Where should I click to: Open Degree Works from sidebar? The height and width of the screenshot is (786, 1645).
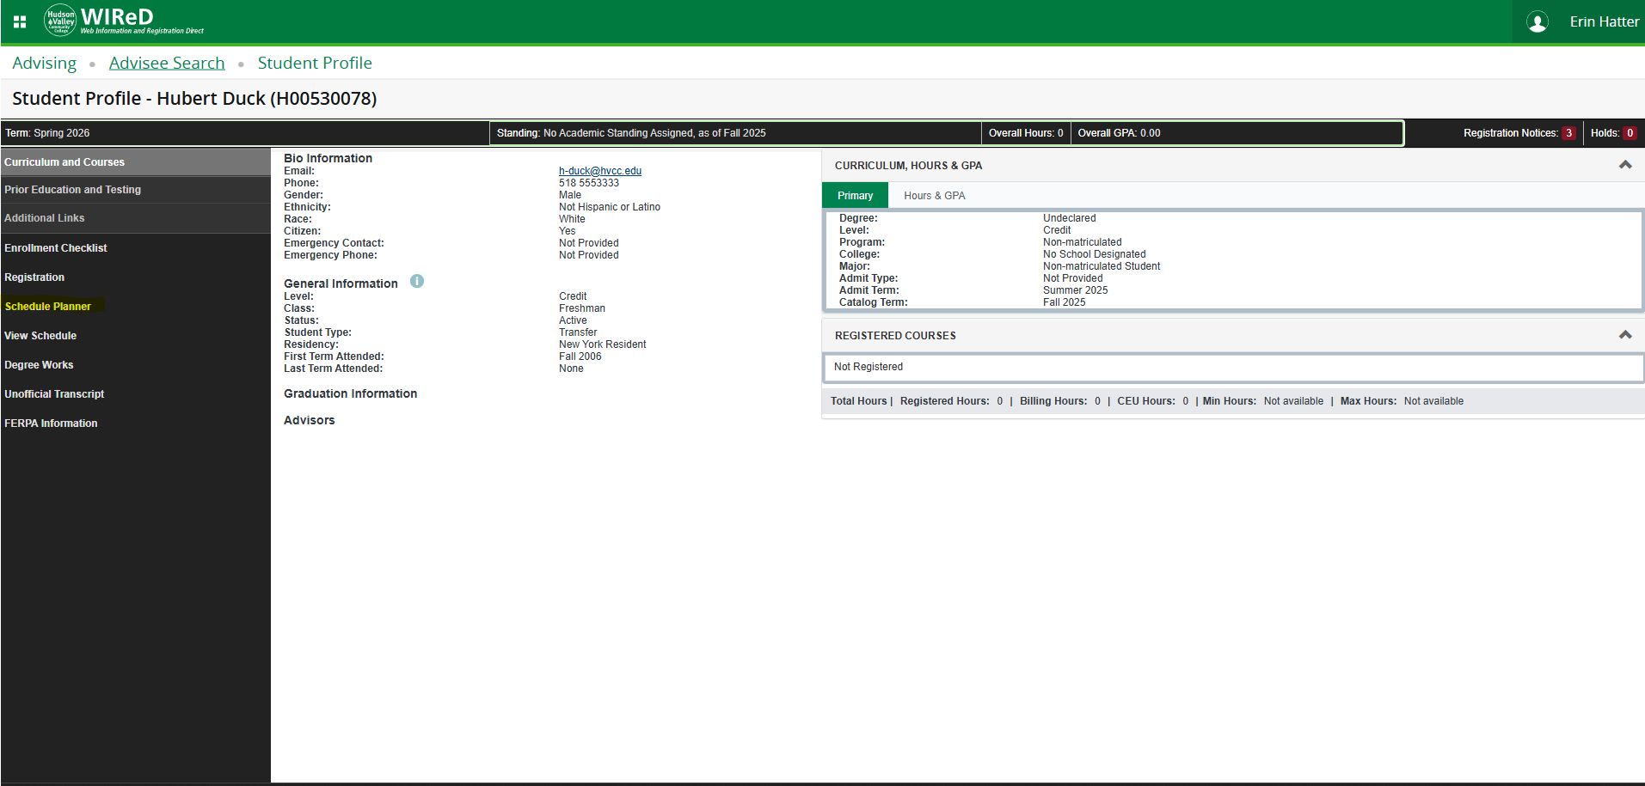[x=39, y=365]
